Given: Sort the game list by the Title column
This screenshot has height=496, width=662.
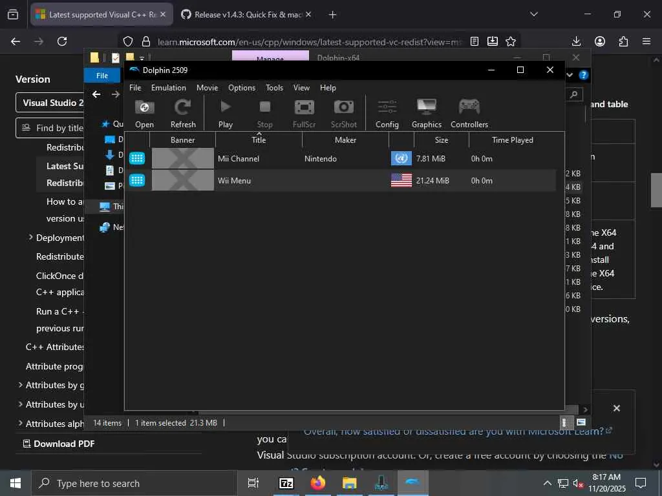Looking at the screenshot, I should pyautogui.click(x=259, y=140).
